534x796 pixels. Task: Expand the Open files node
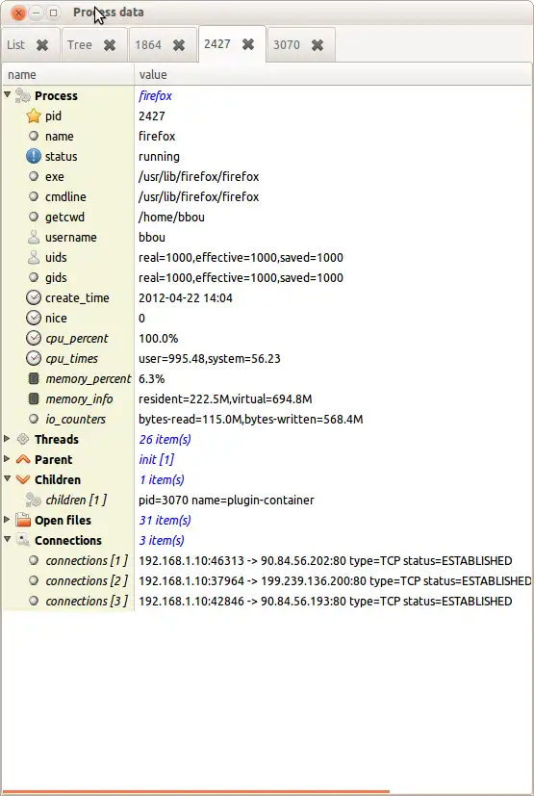(7, 520)
